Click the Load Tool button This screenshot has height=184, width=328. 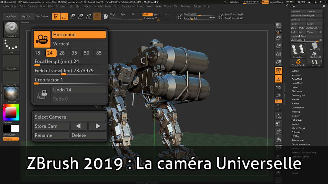(x=298, y=11)
